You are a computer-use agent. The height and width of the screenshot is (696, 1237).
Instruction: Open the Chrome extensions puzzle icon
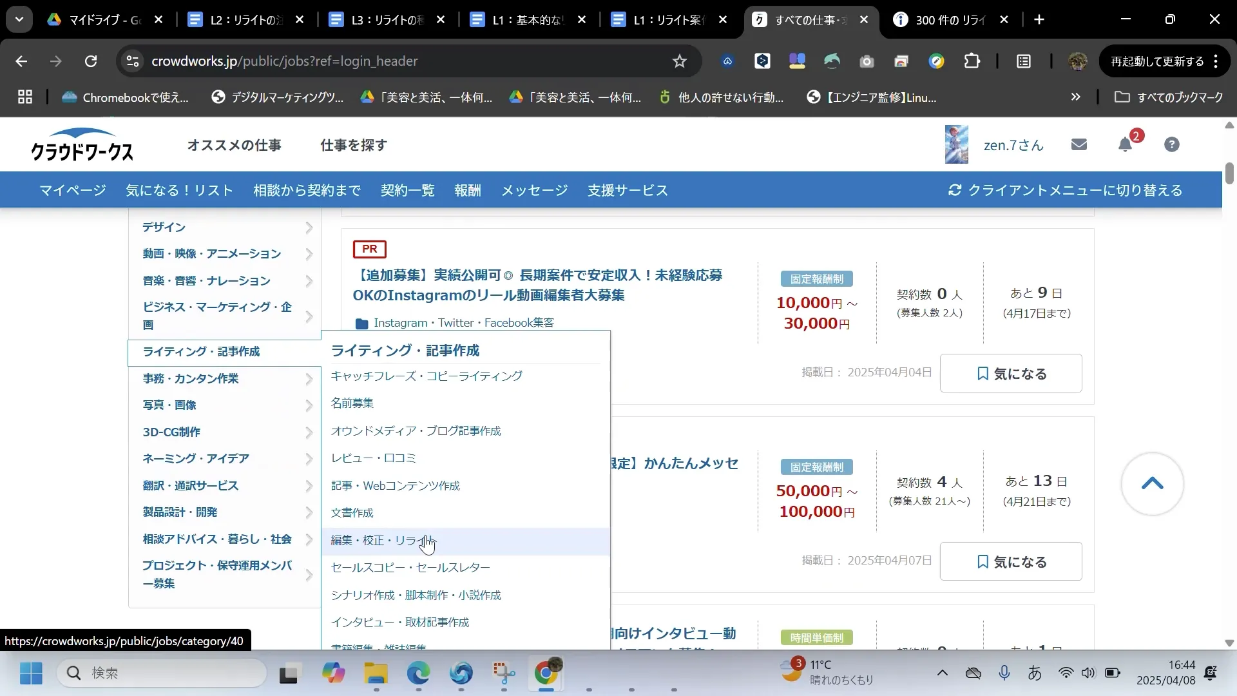[972, 61]
